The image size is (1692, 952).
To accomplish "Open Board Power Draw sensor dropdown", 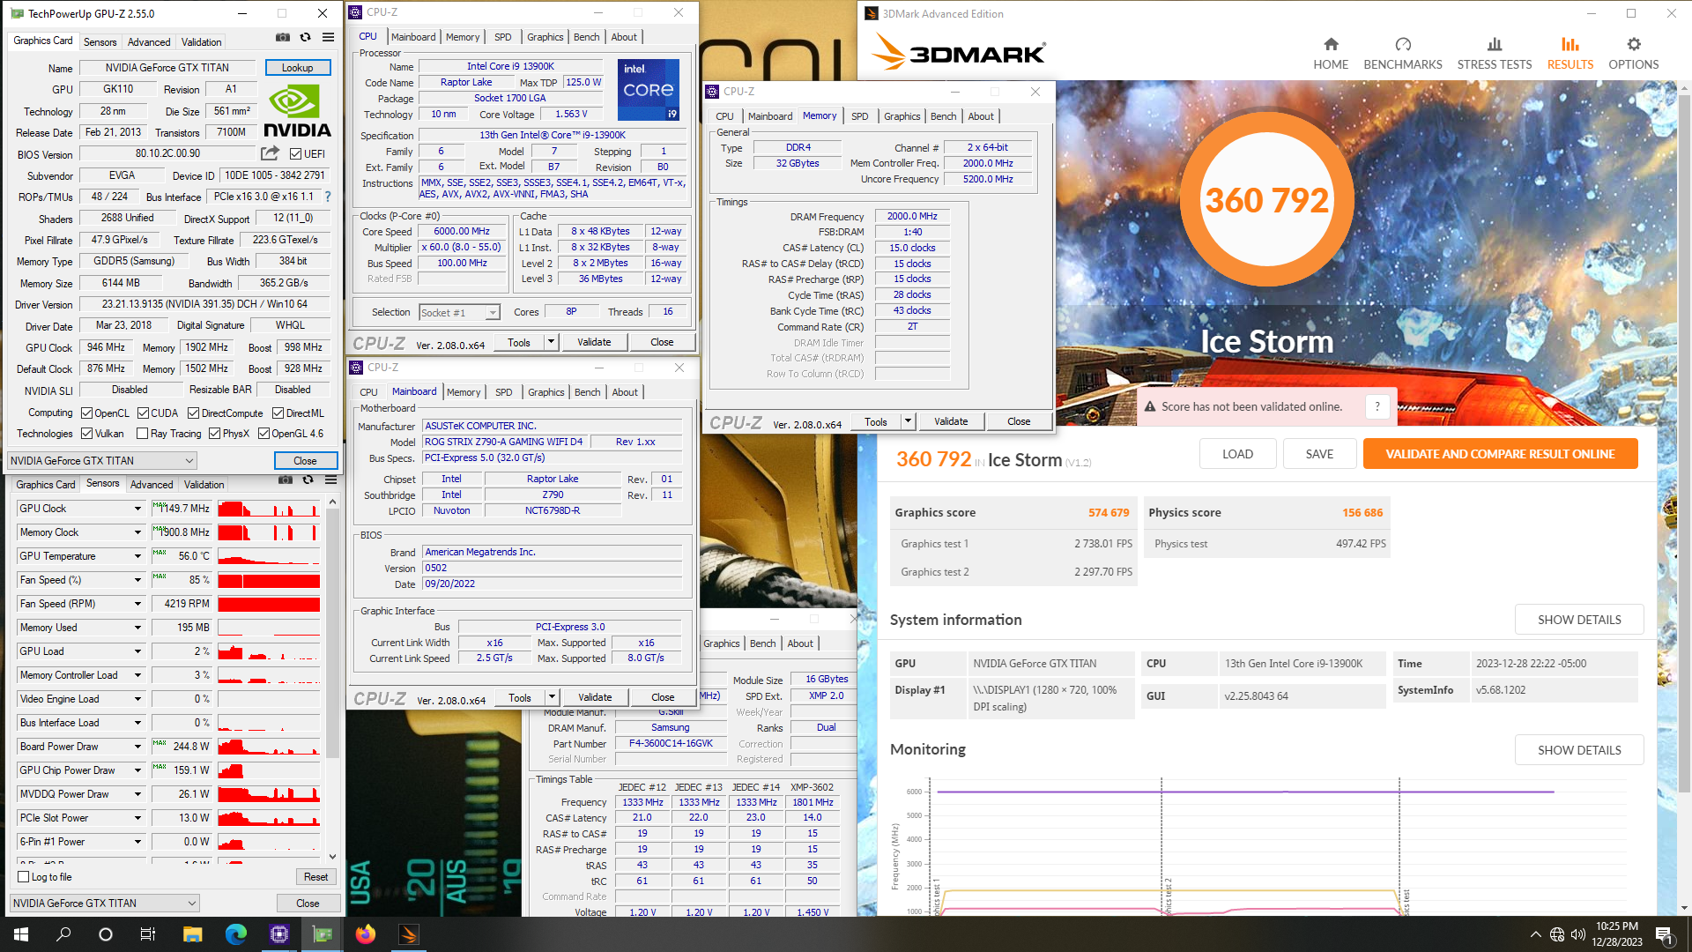I will [137, 747].
